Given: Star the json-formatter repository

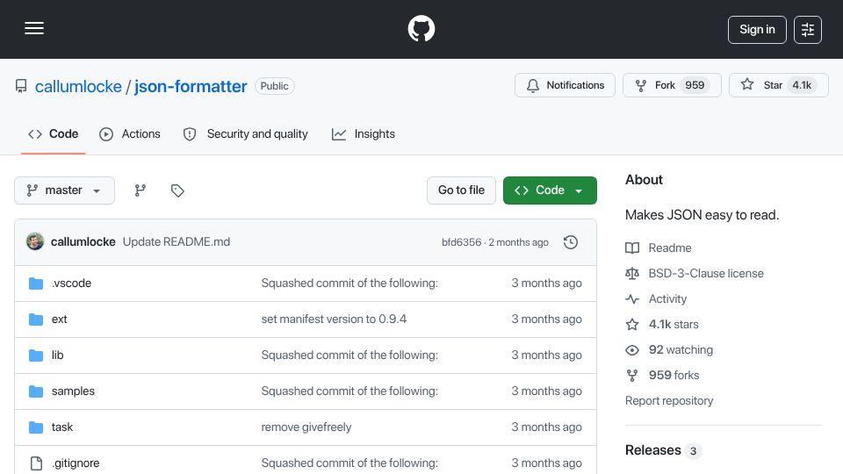Looking at the screenshot, I should (779, 85).
